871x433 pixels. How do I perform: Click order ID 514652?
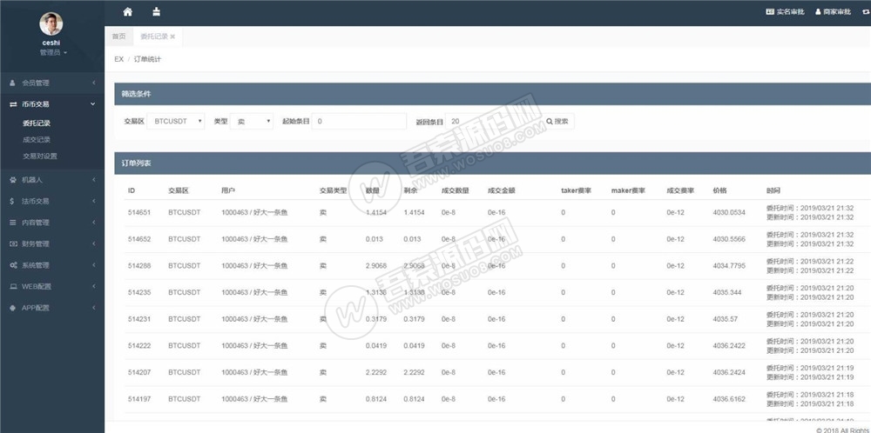click(x=138, y=239)
